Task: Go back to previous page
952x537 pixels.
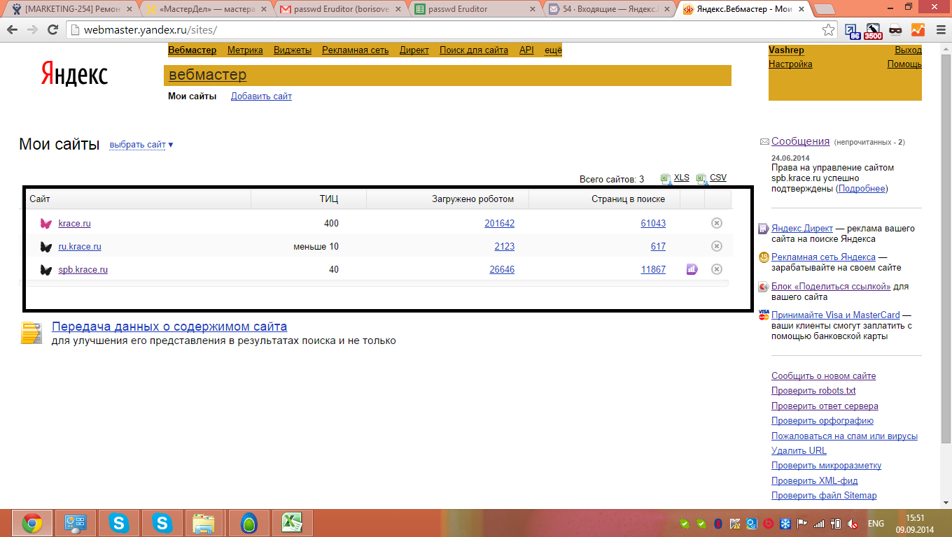Action: click(12, 30)
